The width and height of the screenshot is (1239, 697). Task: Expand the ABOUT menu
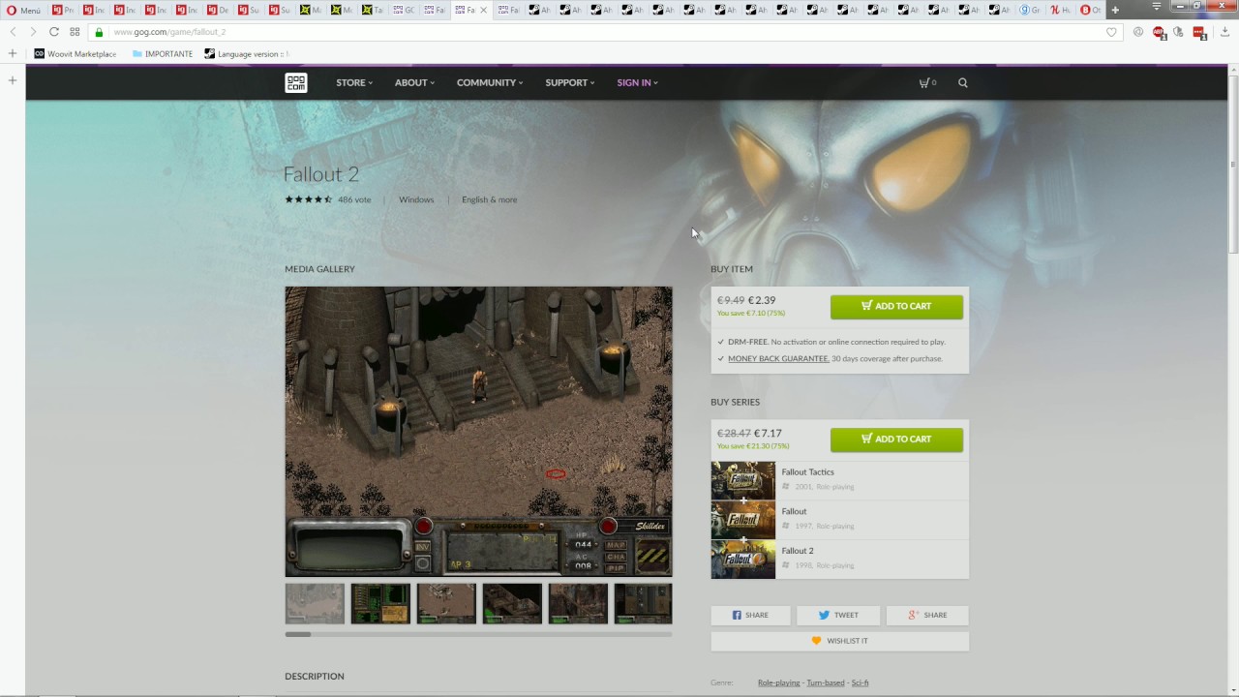tap(414, 82)
